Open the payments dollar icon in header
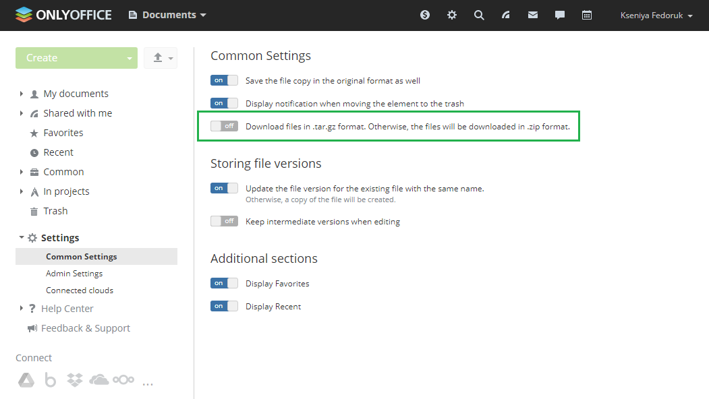The width and height of the screenshot is (709, 399). [424, 15]
